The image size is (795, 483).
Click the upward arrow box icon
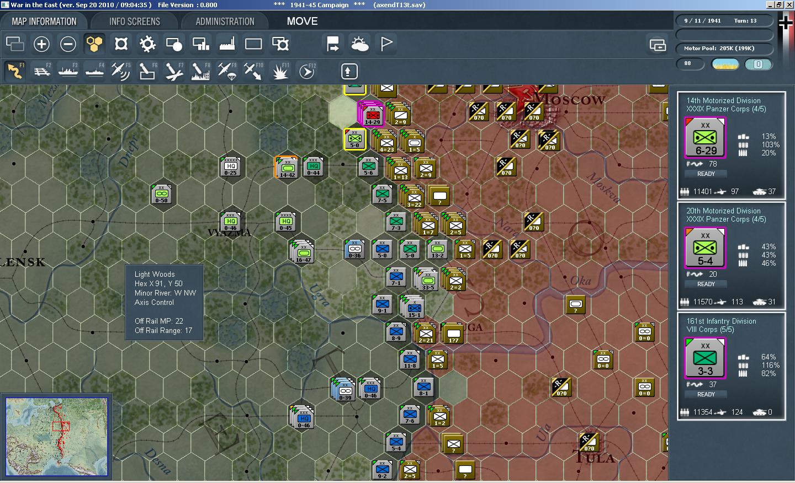pyautogui.click(x=349, y=71)
